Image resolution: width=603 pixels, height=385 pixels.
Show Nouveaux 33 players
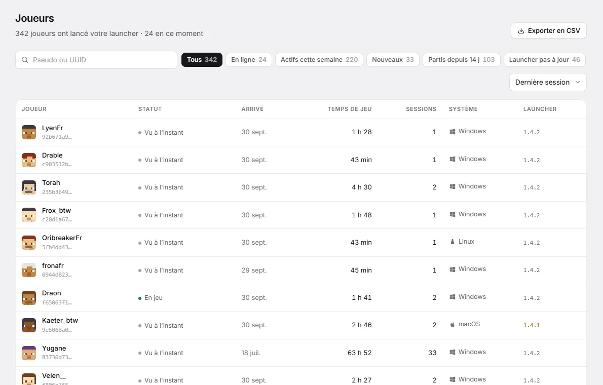(393, 60)
